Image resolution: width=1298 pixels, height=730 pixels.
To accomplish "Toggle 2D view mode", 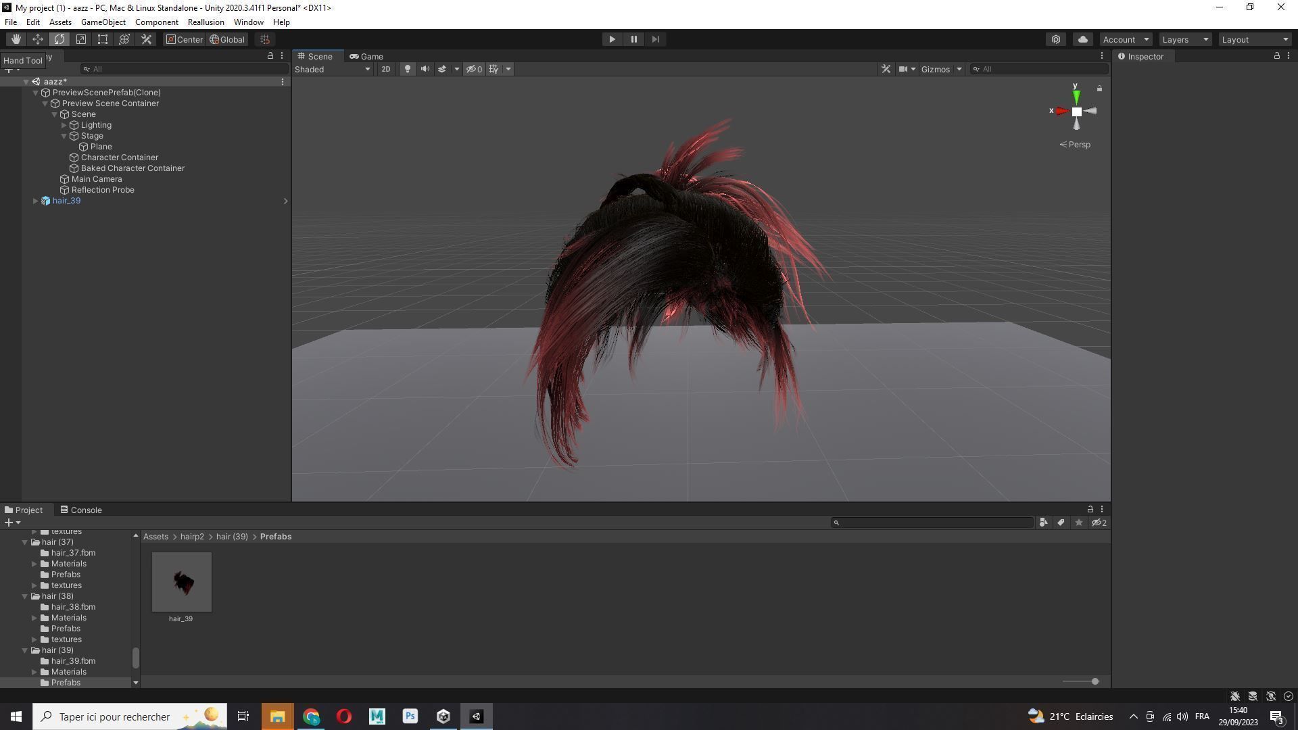I will click(385, 69).
